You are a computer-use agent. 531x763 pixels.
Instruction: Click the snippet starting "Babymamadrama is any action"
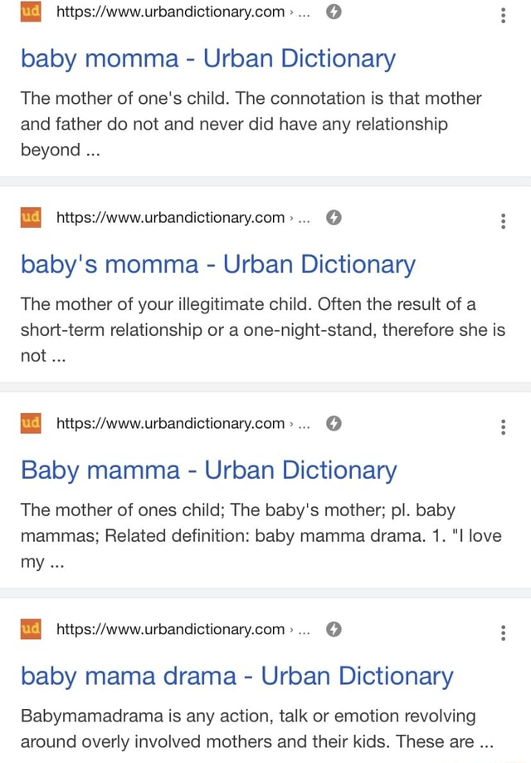pos(257,729)
